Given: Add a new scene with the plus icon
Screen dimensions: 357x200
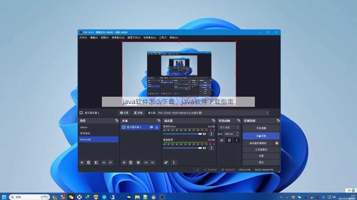Looking at the screenshot, I should coord(82,163).
